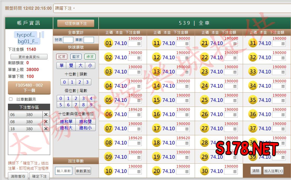Choose 總和單 sum-odd option
The width and height of the screenshot is (291, 180).
[66, 122]
